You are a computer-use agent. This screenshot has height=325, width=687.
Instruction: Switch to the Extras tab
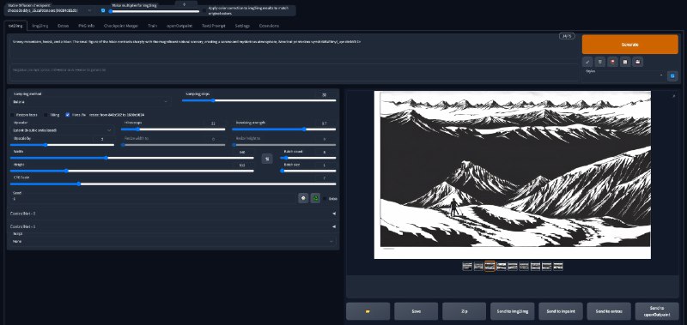pyautogui.click(x=63, y=26)
